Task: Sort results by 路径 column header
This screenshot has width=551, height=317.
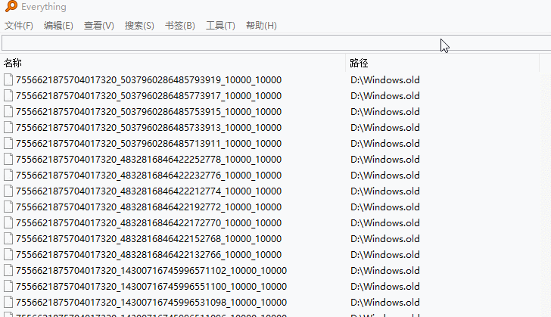Action: click(359, 64)
